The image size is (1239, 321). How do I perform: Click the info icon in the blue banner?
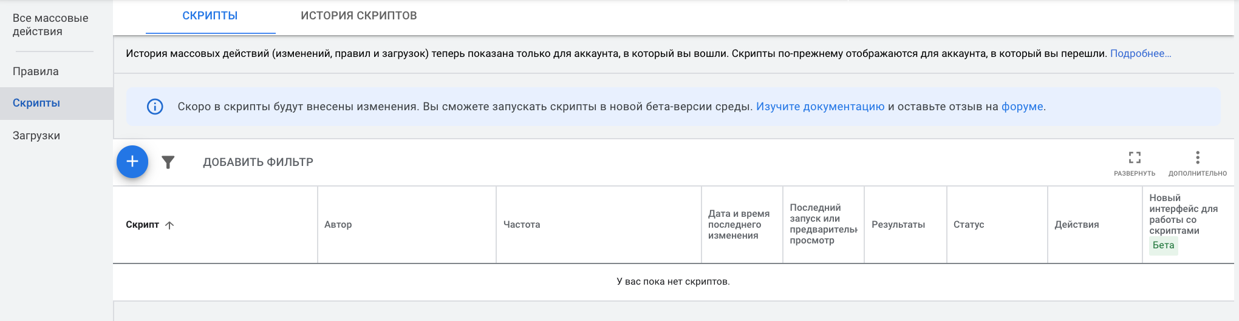pyautogui.click(x=155, y=107)
